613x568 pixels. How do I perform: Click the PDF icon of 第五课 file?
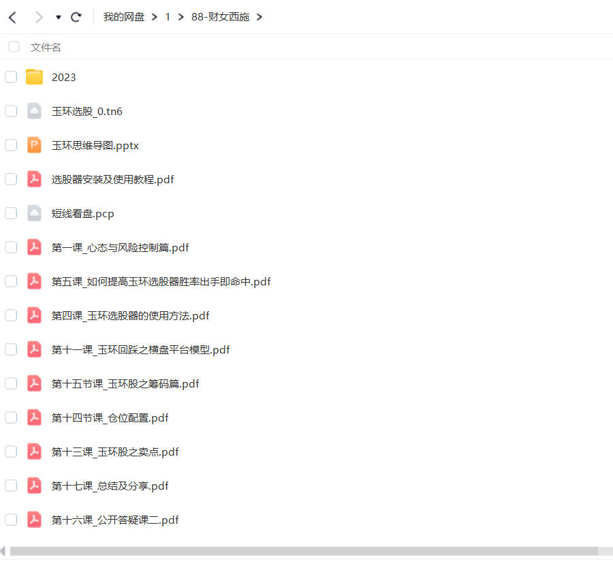click(35, 281)
